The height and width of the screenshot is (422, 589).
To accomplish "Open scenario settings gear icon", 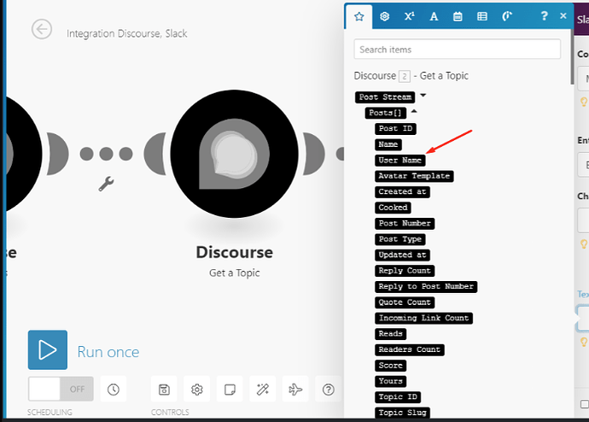I will 197,390.
